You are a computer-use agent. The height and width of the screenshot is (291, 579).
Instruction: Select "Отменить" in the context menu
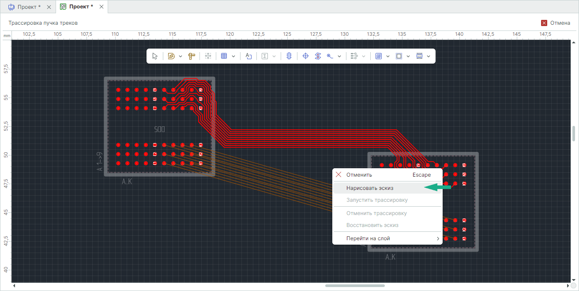coord(359,174)
